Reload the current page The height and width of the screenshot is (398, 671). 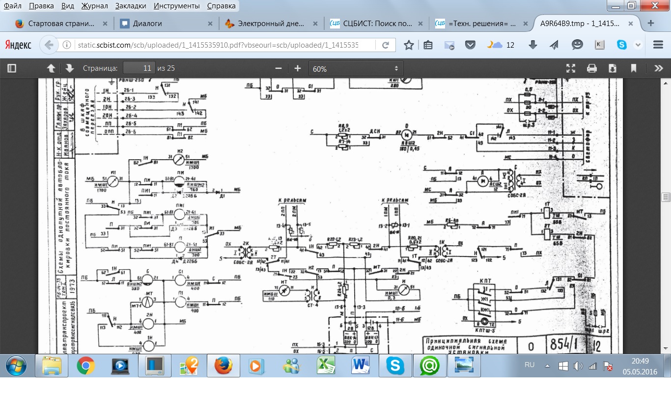click(x=386, y=45)
